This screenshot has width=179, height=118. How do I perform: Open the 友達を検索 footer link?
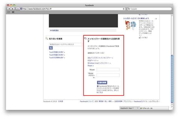tap(118, 101)
